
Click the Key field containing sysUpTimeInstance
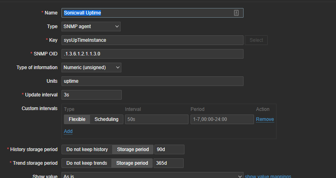pos(152,40)
